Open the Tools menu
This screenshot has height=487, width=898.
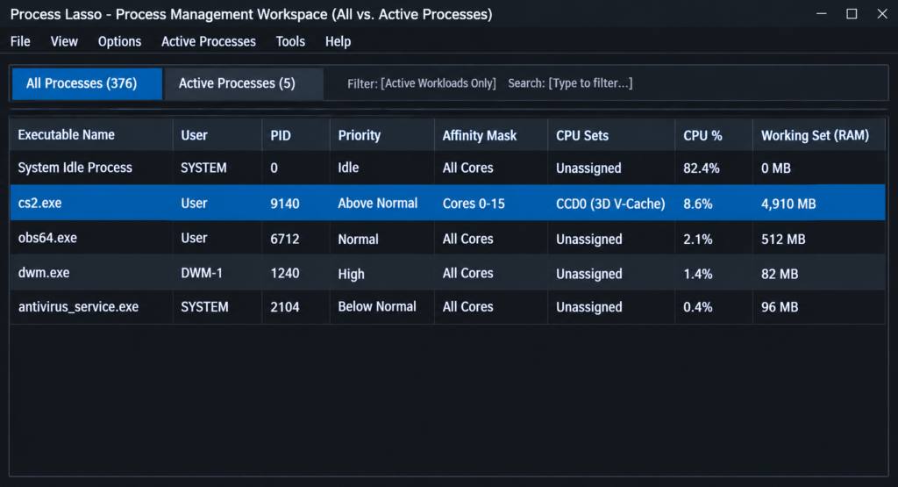[x=290, y=41]
